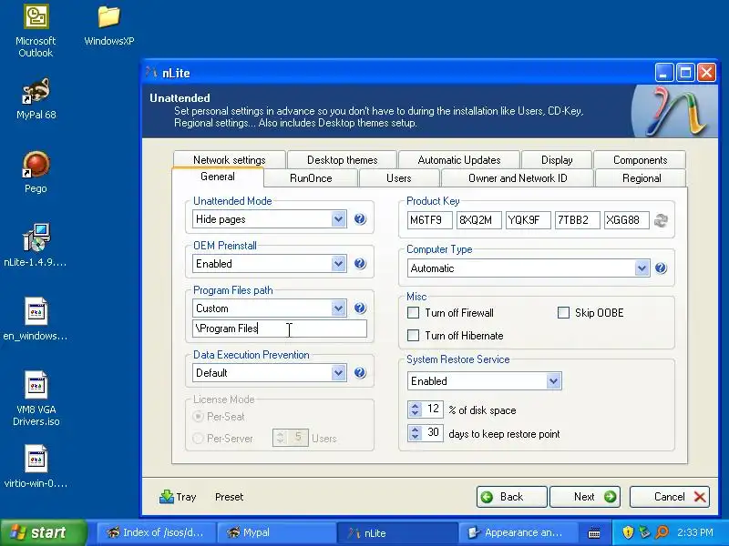Proceed with the Next button
729x546 pixels.
pyautogui.click(x=585, y=497)
